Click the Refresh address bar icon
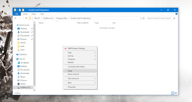The width and height of the screenshot is (192, 102). 144,18
